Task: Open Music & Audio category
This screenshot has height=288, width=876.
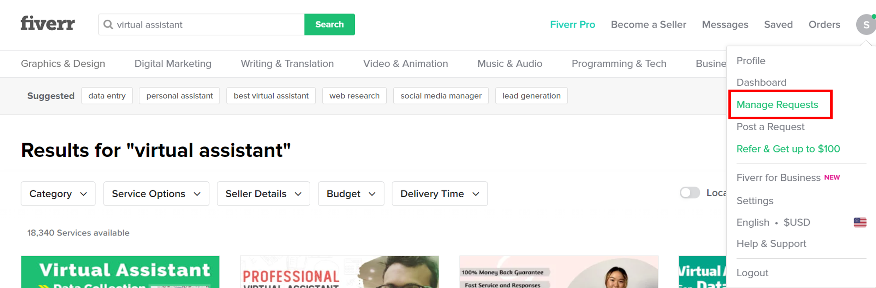Action: click(510, 64)
